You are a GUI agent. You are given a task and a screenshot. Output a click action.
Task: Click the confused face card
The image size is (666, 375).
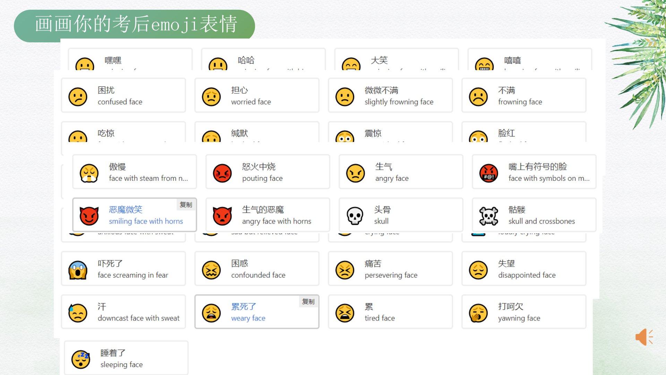click(x=123, y=95)
